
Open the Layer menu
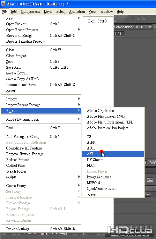48,12
